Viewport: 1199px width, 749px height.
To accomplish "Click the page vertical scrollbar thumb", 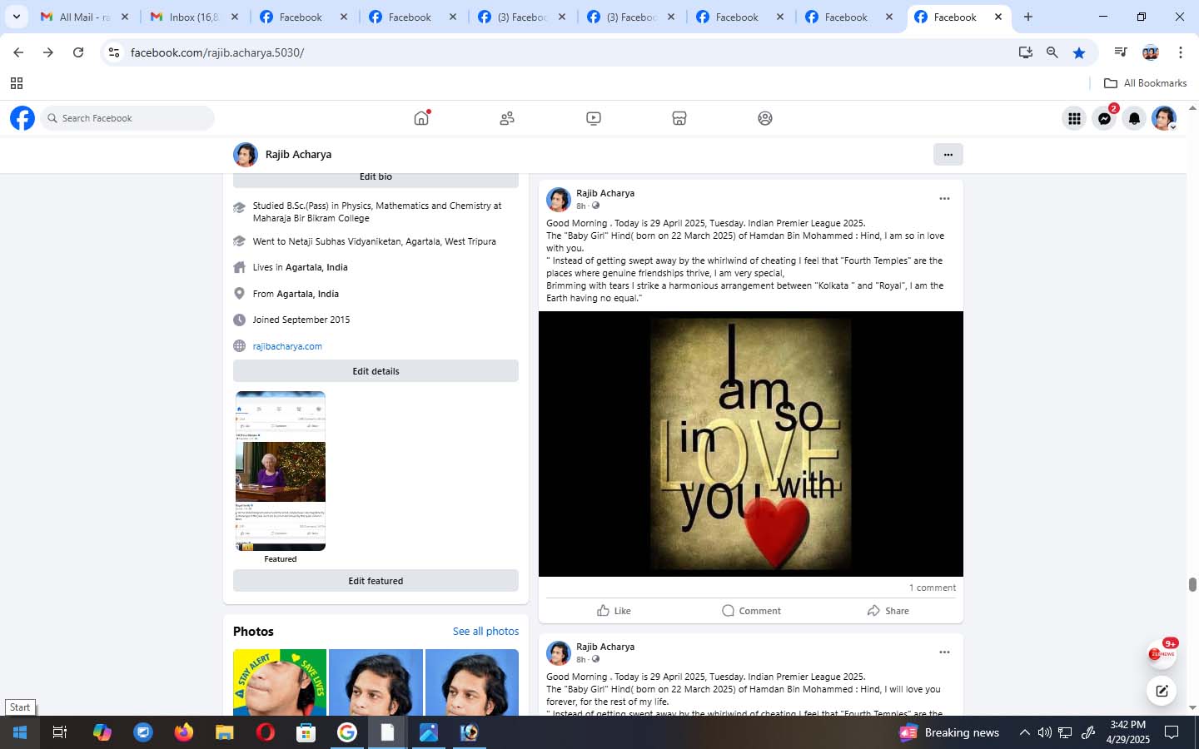I will coord(1192,584).
